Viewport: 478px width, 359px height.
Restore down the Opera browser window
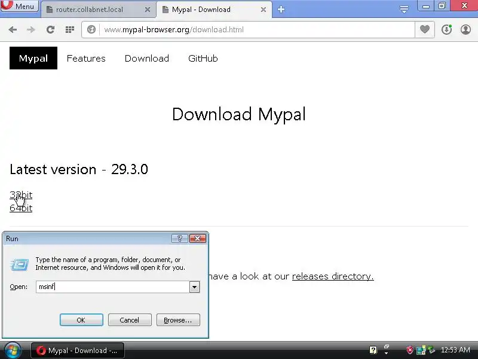(x=442, y=5)
